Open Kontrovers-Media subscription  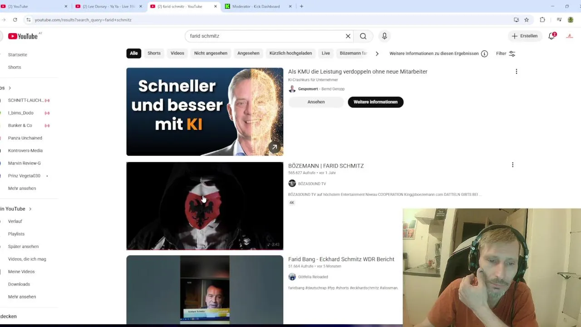(x=25, y=151)
